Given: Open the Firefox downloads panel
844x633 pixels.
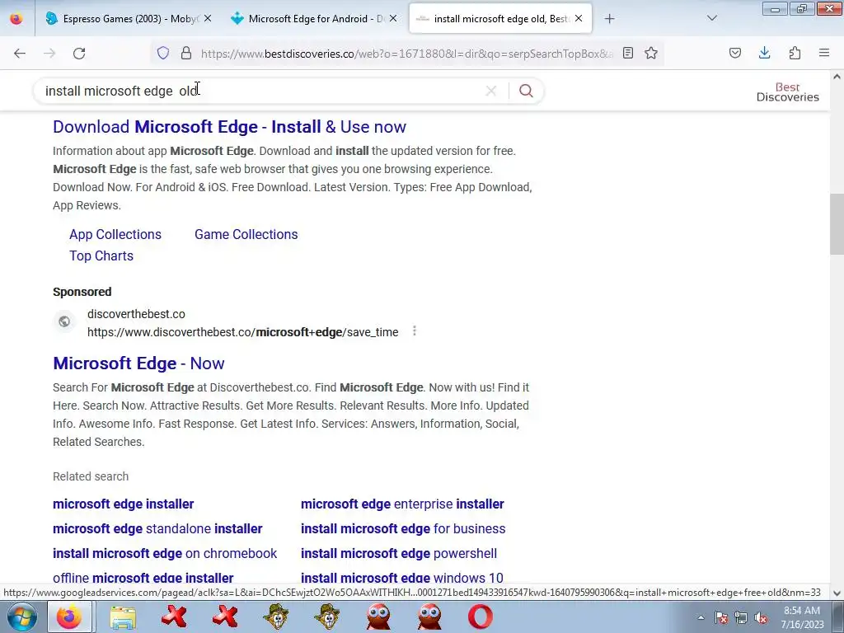Looking at the screenshot, I should (x=765, y=53).
